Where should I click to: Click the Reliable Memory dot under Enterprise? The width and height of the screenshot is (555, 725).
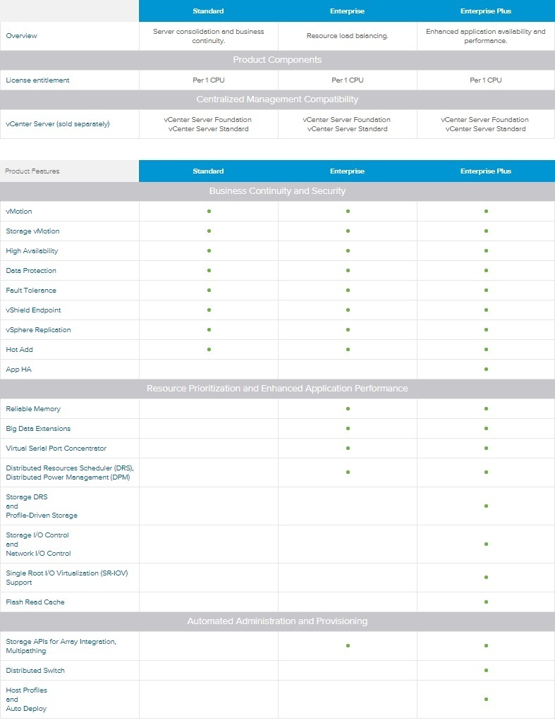pos(348,409)
